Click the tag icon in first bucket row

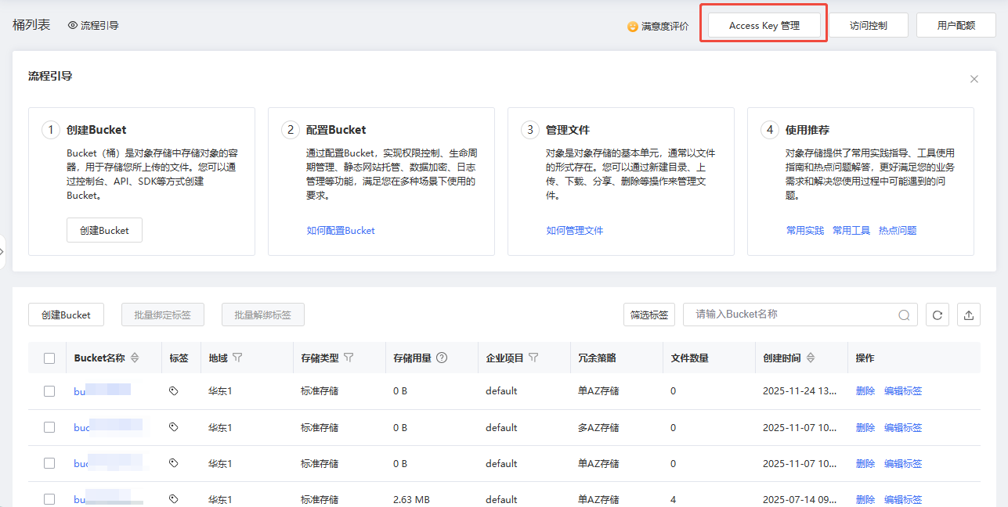click(174, 390)
